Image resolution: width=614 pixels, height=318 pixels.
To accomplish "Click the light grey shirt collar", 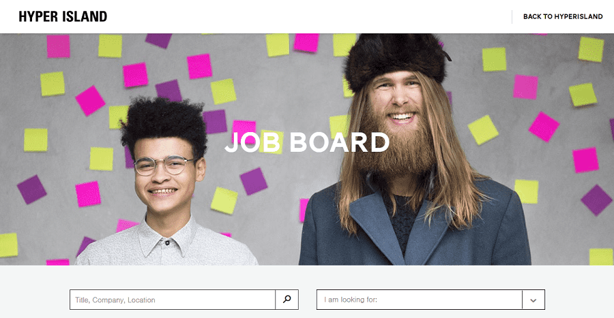I will [x=168, y=238].
